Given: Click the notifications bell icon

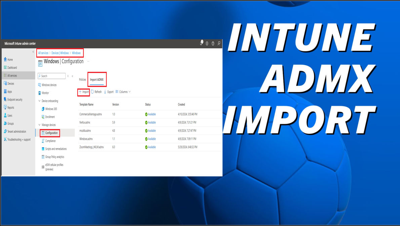Looking at the screenshot, I should coord(201,43).
